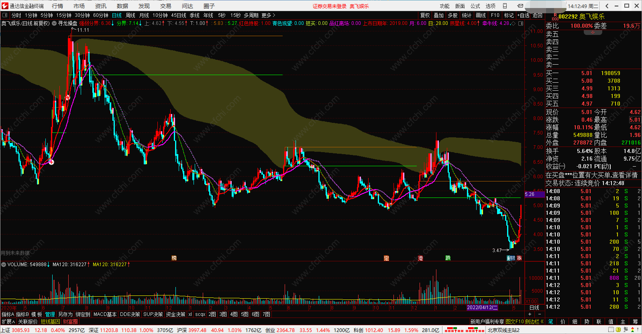Open VOLUME indicator dropdown circle
The width and height of the screenshot is (642, 334).
coord(4,264)
